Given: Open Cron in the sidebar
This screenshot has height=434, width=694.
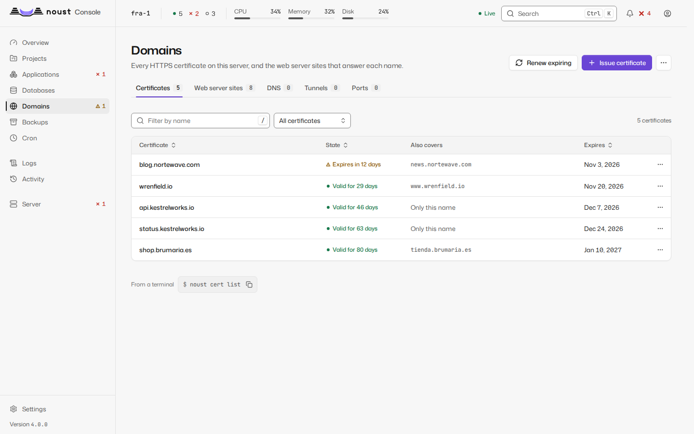Looking at the screenshot, I should coord(58,138).
